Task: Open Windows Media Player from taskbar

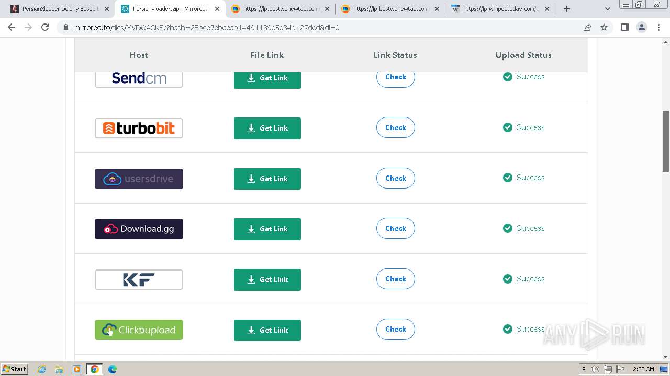Action: pos(77,369)
